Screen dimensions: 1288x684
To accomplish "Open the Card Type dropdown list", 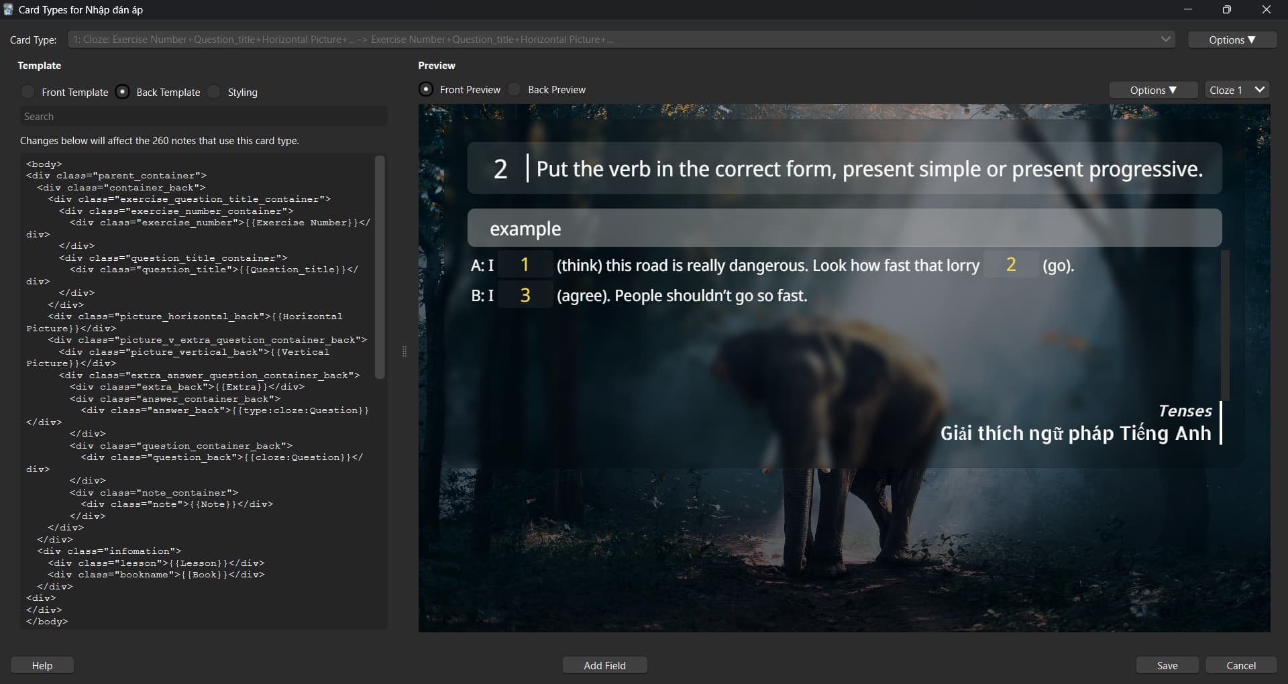I will point(621,40).
